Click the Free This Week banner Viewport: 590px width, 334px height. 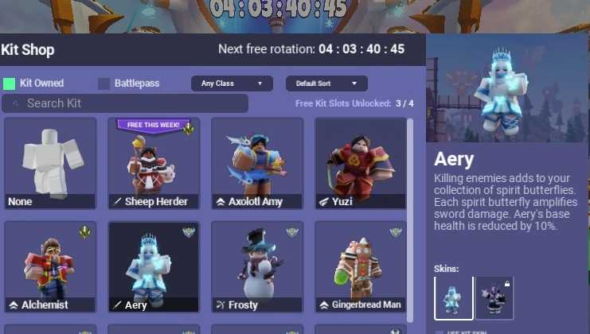pos(153,125)
